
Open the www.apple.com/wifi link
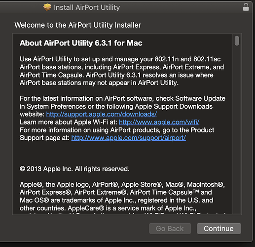pyautogui.click(x=159, y=122)
